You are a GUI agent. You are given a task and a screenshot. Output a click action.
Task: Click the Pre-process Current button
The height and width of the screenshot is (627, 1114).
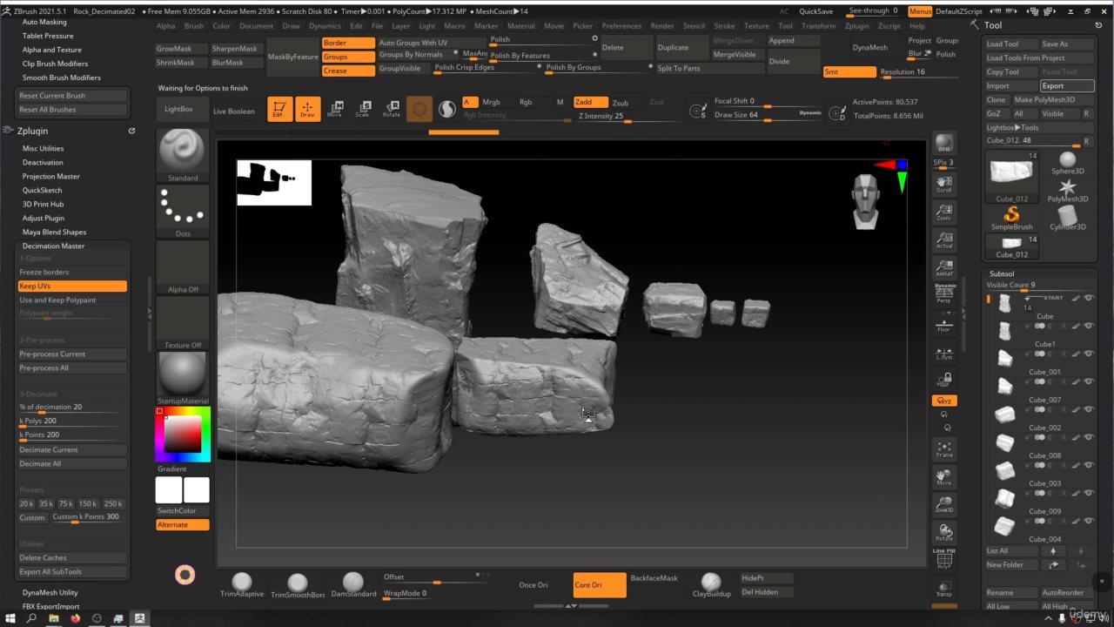tap(73, 354)
